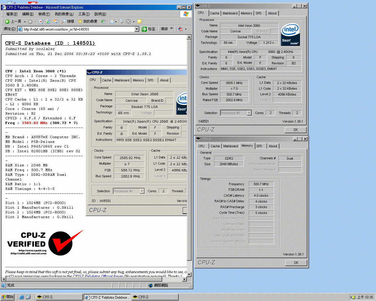Screen dimensions: 376x301
Task: Click the Stop loading icon
Action: pos(41,21)
